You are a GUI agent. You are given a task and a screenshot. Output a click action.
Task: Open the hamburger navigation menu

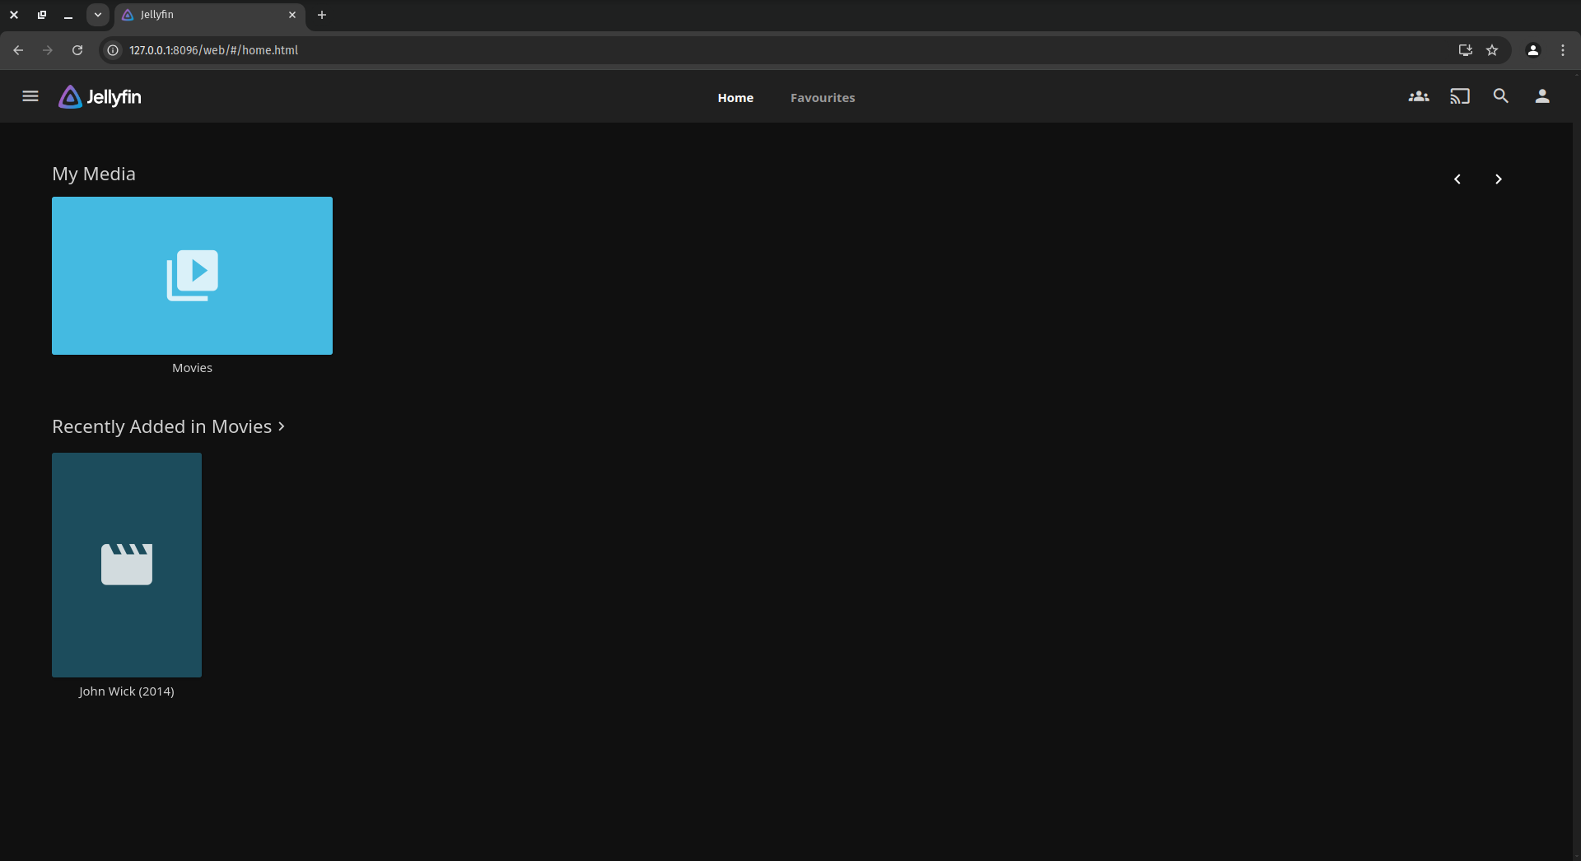(x=30, y=96)
